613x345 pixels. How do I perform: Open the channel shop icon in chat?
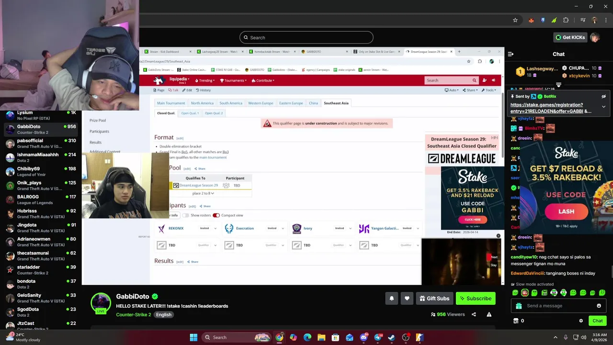[x=516, y=321]
